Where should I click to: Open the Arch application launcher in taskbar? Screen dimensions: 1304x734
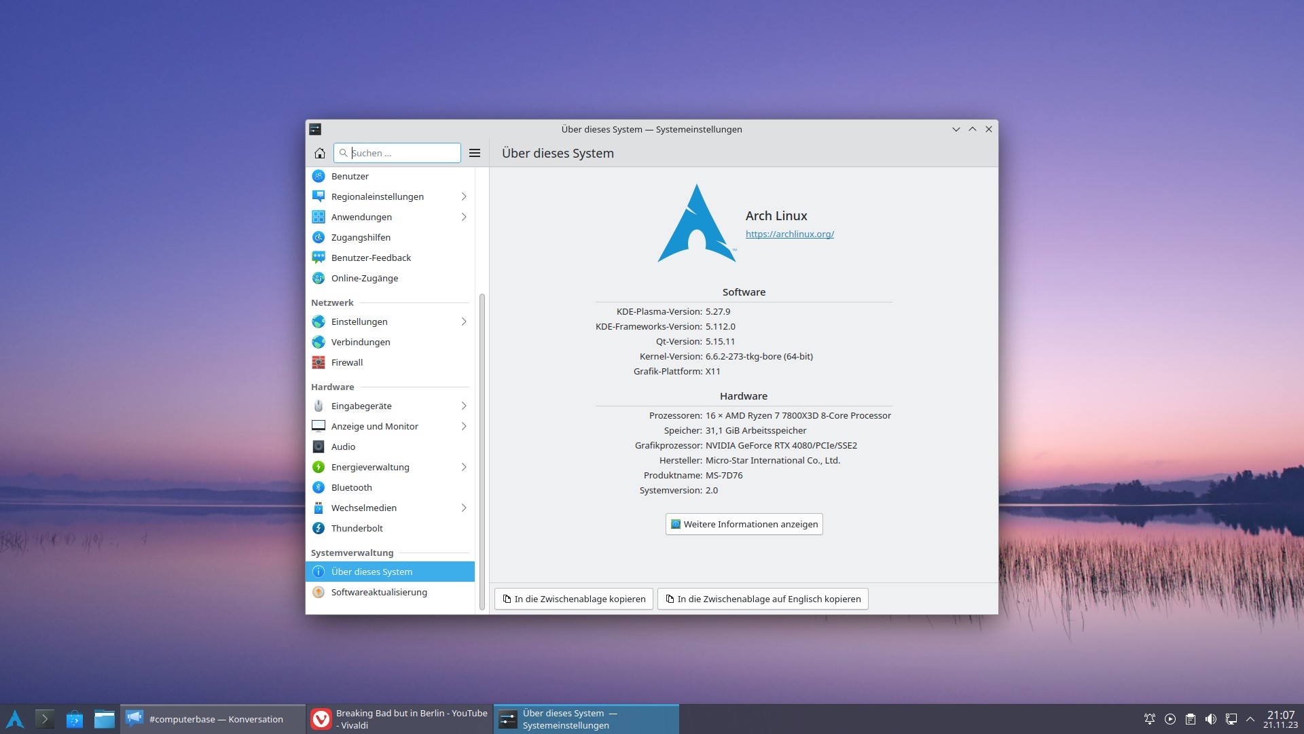pos(15,719)
